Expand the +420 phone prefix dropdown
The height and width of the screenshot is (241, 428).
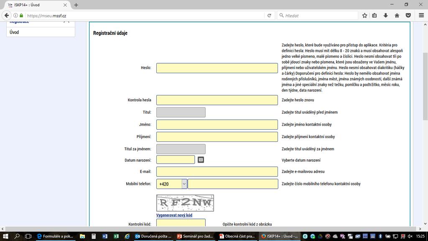pyautogui.click(x=184, y=184)
